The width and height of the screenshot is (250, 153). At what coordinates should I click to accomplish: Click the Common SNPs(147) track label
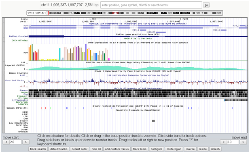pyautogui.click(x=17, y=108)
